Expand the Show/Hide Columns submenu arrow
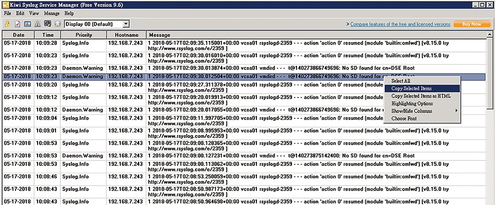The height and width of the screenshot is (205, 495). click(456, 111)
